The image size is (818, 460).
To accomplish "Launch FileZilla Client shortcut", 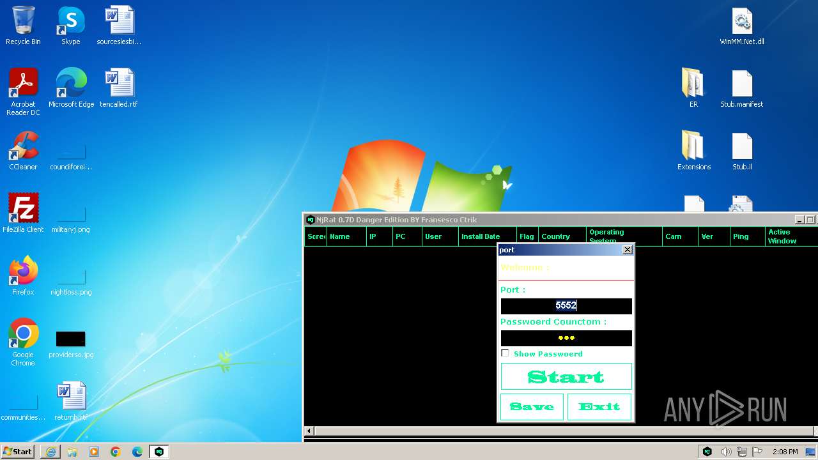I will (23, 213).
